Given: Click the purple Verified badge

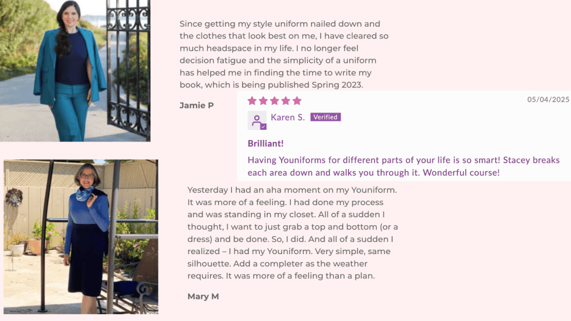Looking at the screenshot, I should click(326, 117).
